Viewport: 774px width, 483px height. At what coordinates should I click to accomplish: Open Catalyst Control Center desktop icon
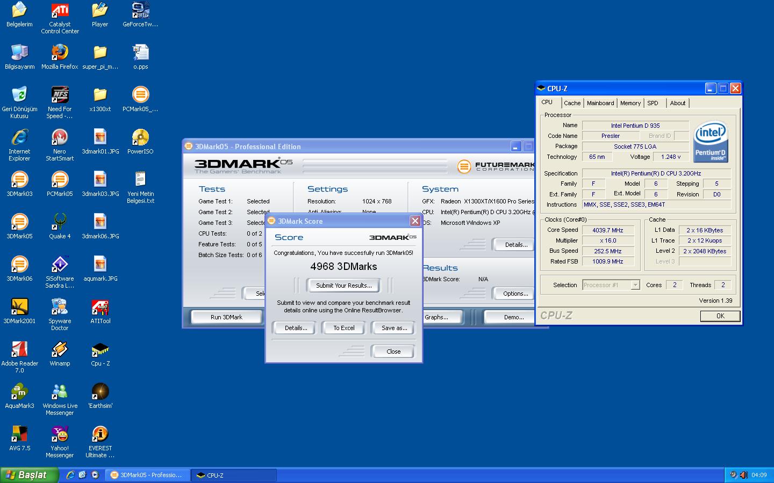click(60, 19)
